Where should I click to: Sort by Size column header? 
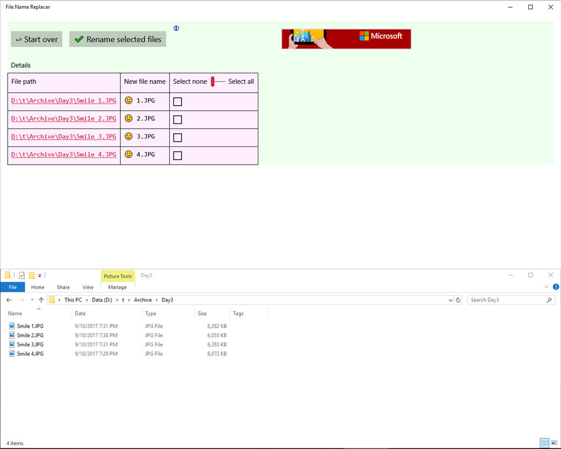(x=202, y=313)
